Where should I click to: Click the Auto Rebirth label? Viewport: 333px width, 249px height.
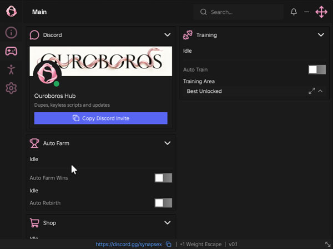(45, 203)
